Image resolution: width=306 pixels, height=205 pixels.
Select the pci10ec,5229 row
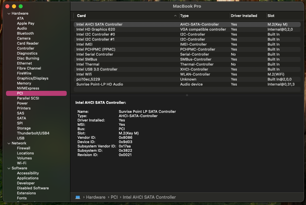(x=187, y=79)
